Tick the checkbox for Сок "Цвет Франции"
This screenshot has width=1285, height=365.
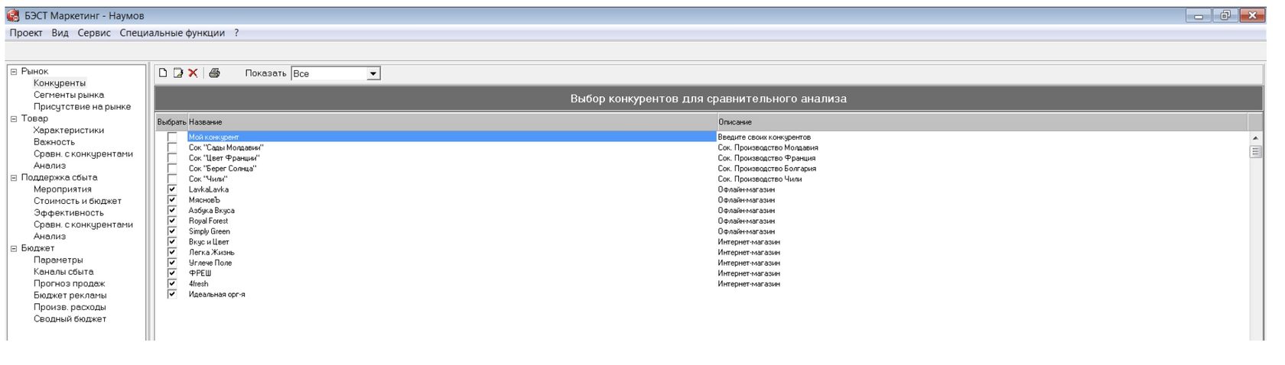click(172, 158)
